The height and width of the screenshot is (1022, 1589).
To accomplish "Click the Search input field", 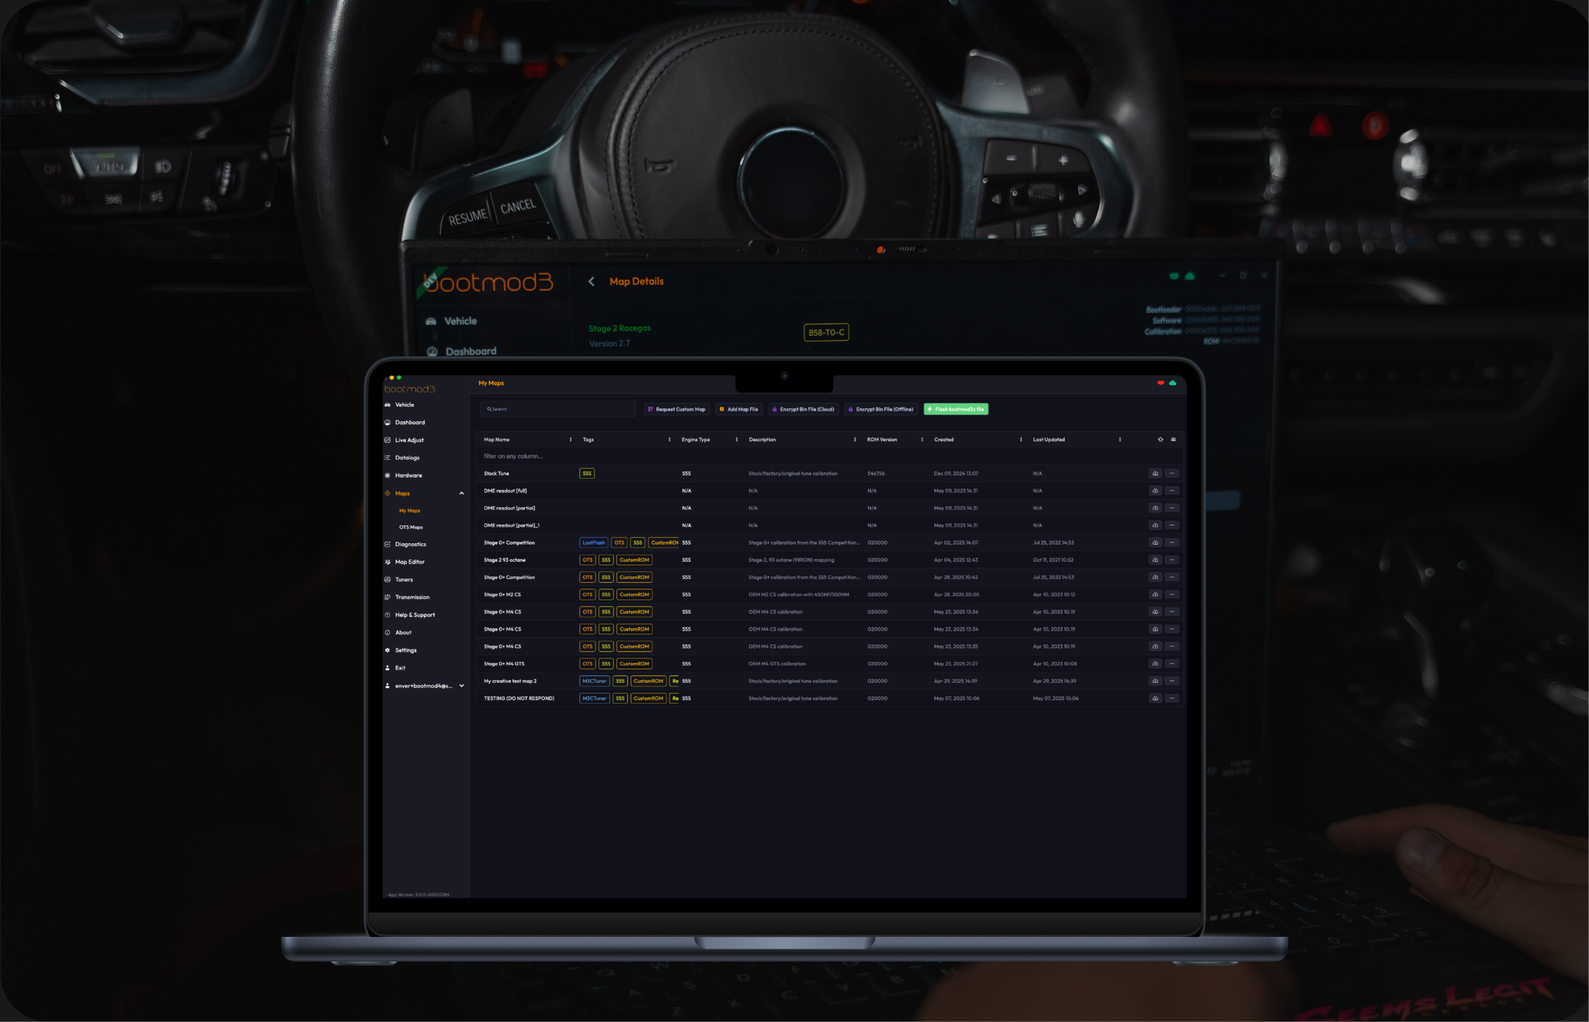I will tap(557, 409).
